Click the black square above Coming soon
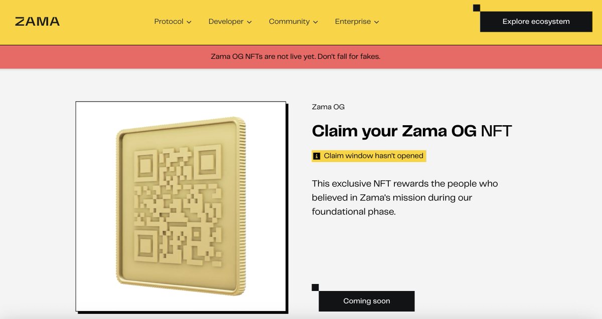 (x=315, y=287)
